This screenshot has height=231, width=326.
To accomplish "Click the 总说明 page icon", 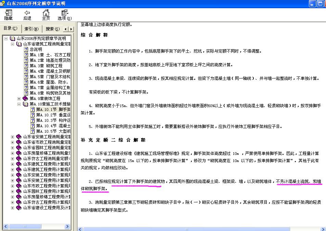I will [x=26, y=49].
